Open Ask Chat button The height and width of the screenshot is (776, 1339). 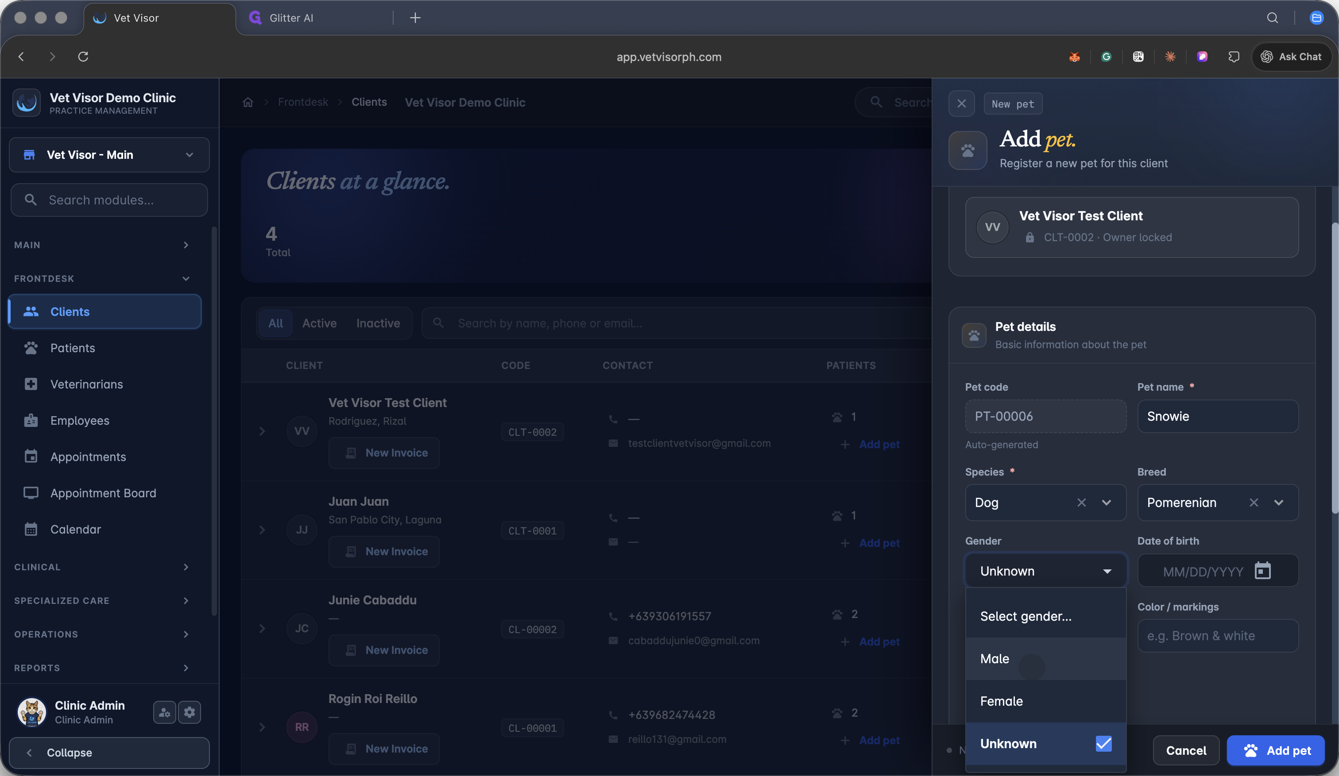click(x=1291, y=56)
